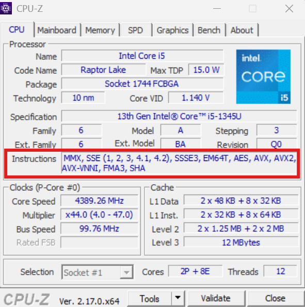Click the Max TDP value '15.0 W'
This screenshot has height=307, width=305.
click(x=206, y=70)
